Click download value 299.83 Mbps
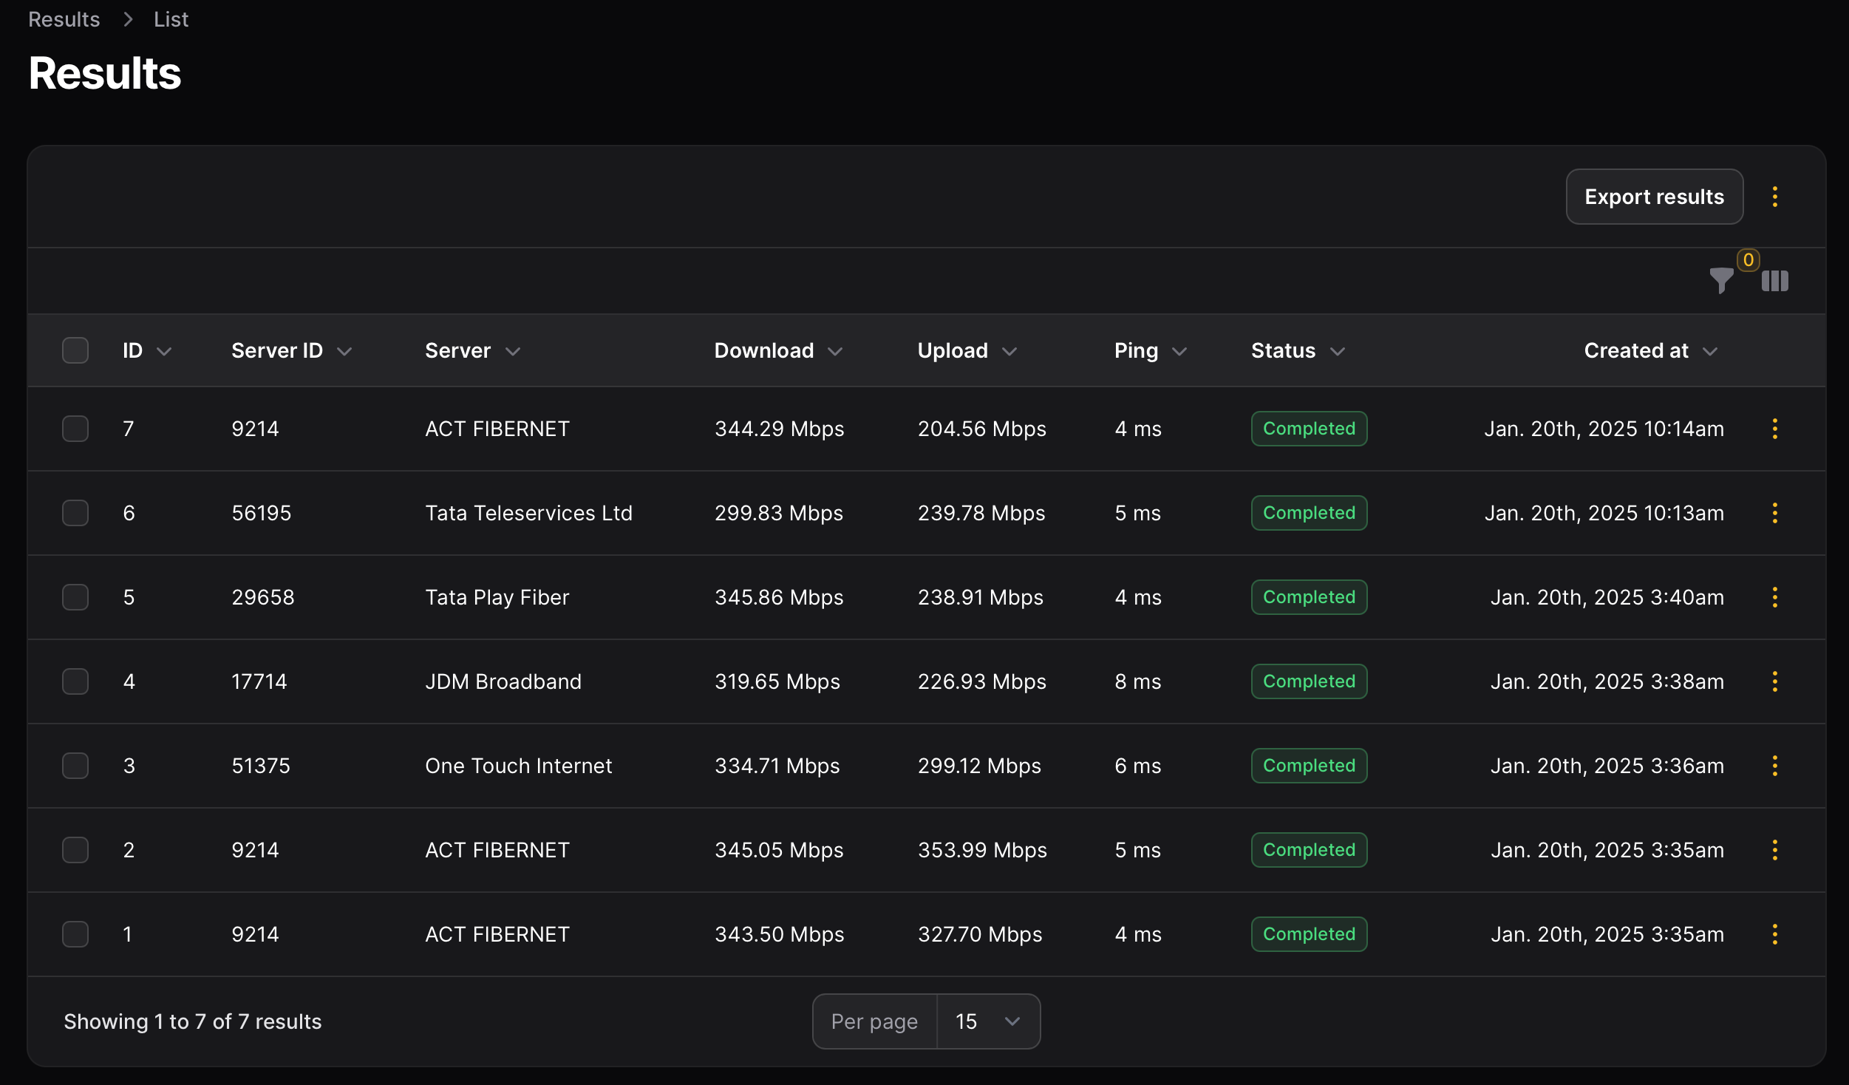The width and height of the screenshot is (1849, 1085). click(x=778, y=513)
